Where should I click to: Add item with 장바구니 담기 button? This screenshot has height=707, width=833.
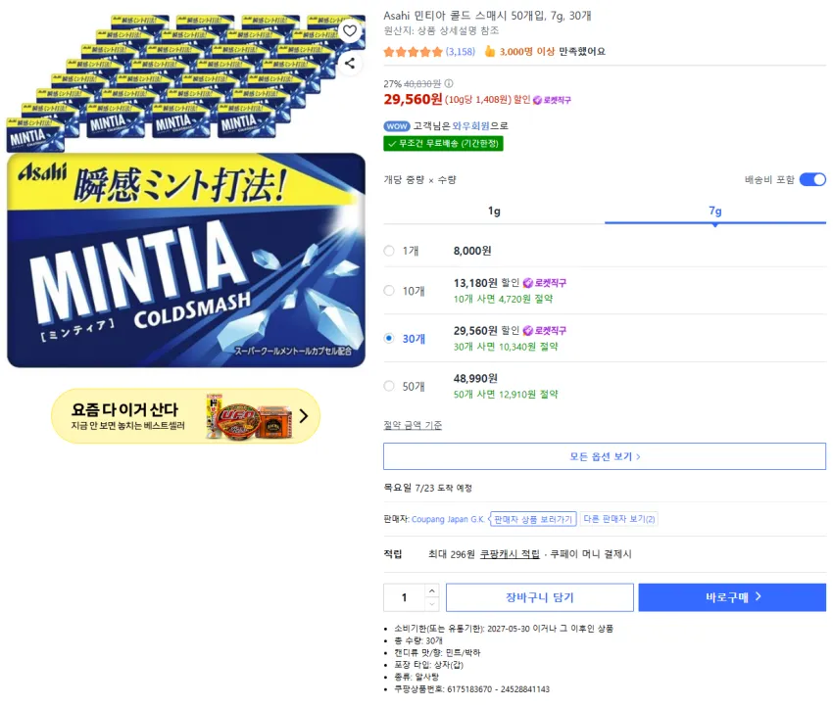click(x=540, y=597)
